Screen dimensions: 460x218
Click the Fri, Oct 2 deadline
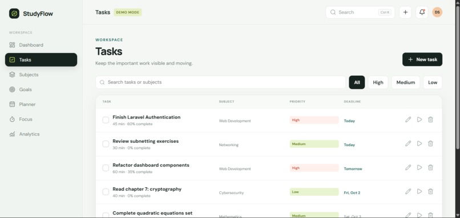(352, 193)
